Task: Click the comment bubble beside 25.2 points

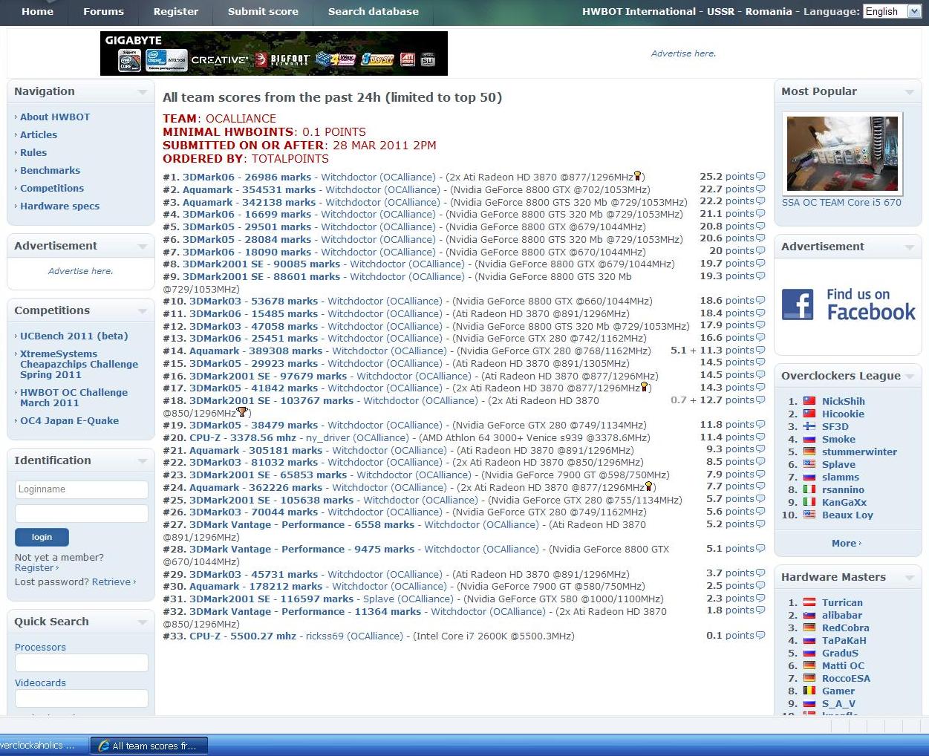Action: pos(760,177)
